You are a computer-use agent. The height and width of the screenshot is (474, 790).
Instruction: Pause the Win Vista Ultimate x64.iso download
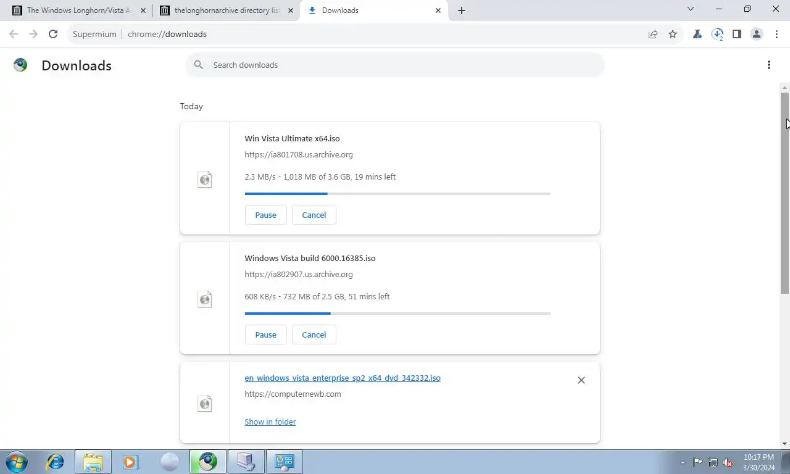click(x=266, y=215)
